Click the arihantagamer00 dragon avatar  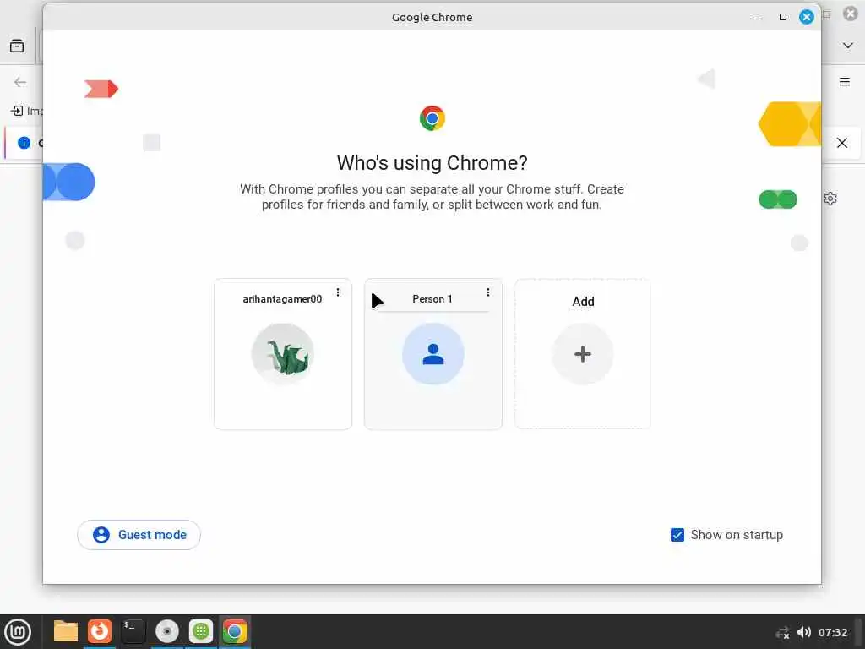click(283, 354)
